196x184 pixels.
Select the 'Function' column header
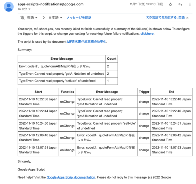67,92
